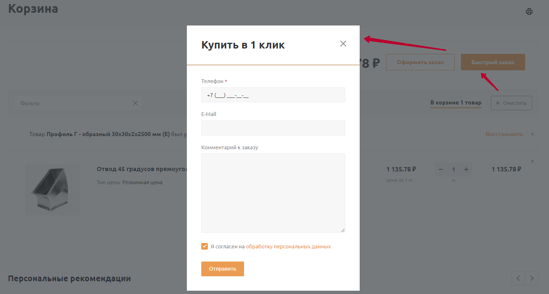Click Восстановить to restore removed product
This screenshot has width=549, height=294.
click(504, 134)
